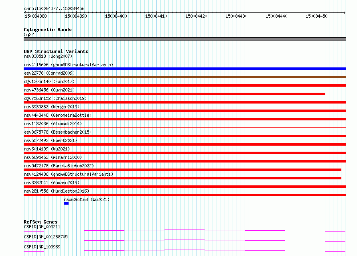
Task: Click the red nsv2810556 Huddleston2016 bar
Action: (185, 195)
